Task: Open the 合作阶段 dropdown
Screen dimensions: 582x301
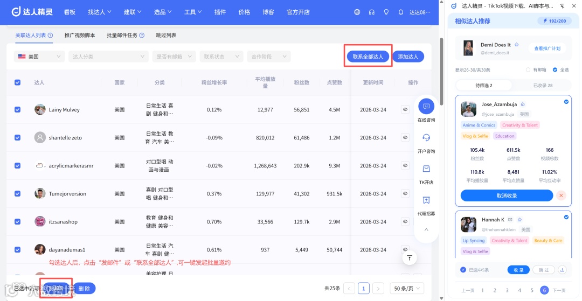Action: coord(269,57)
